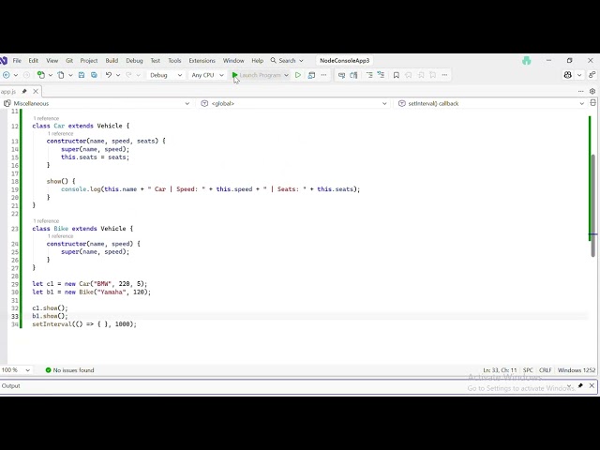Open the Edit menu
The image size is (600, 450).
(x=34, y=60)
